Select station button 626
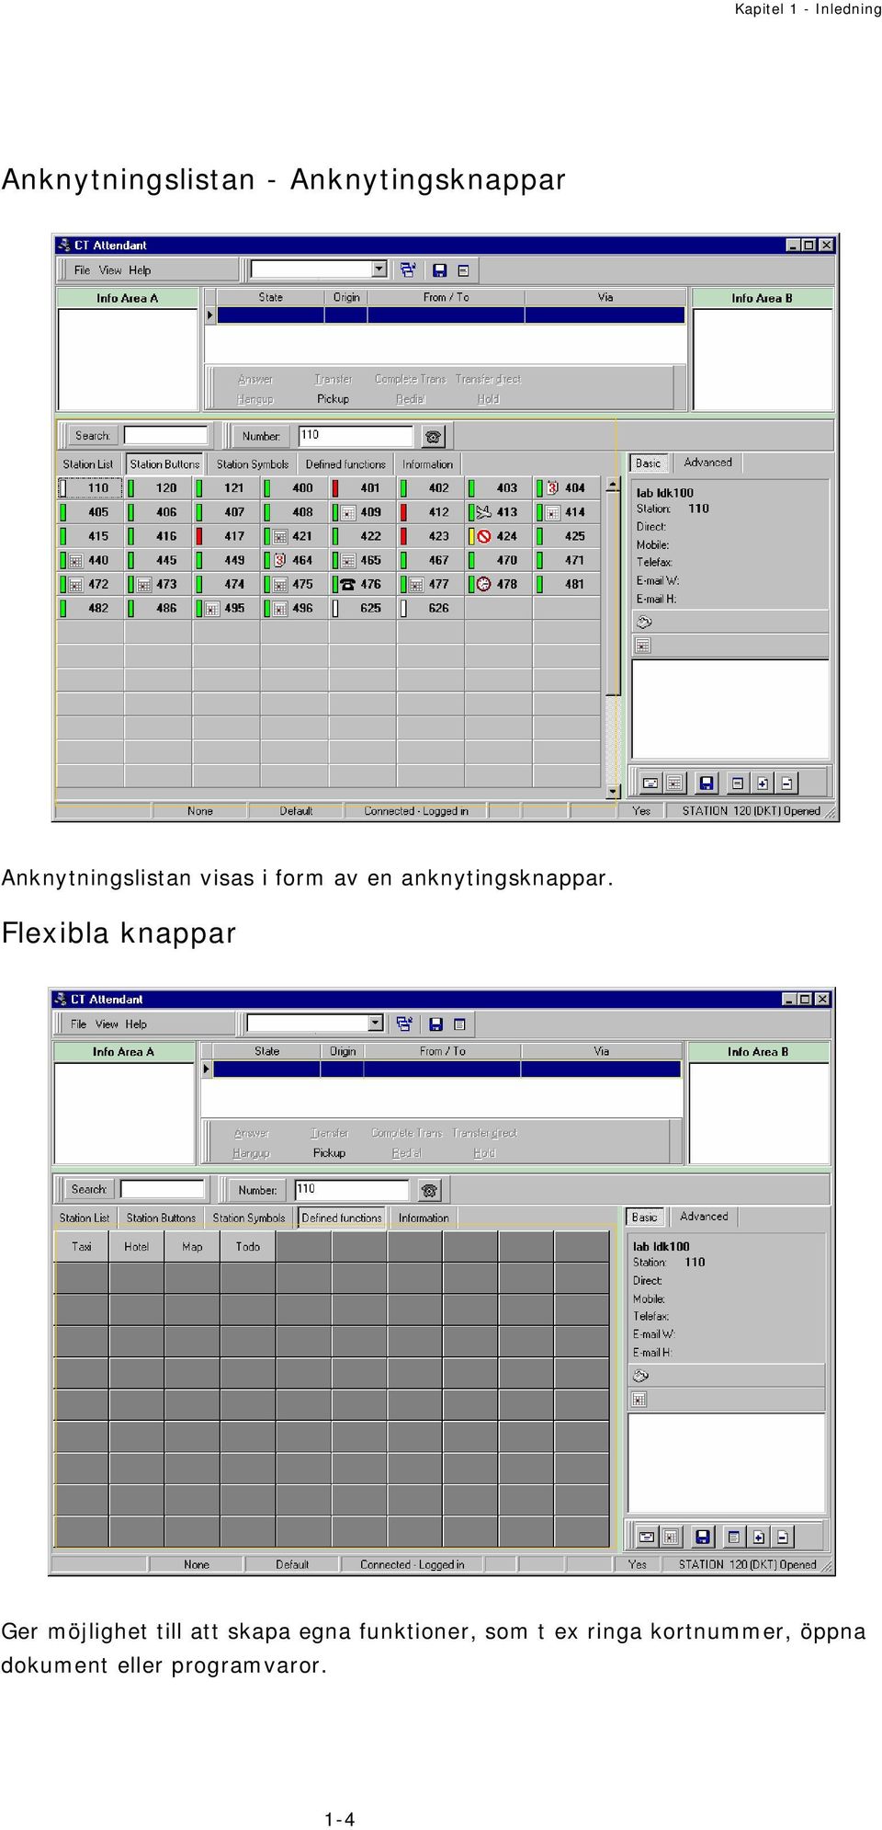The width and height of the screenshot is (882, 1830). (x=431, y=608)
